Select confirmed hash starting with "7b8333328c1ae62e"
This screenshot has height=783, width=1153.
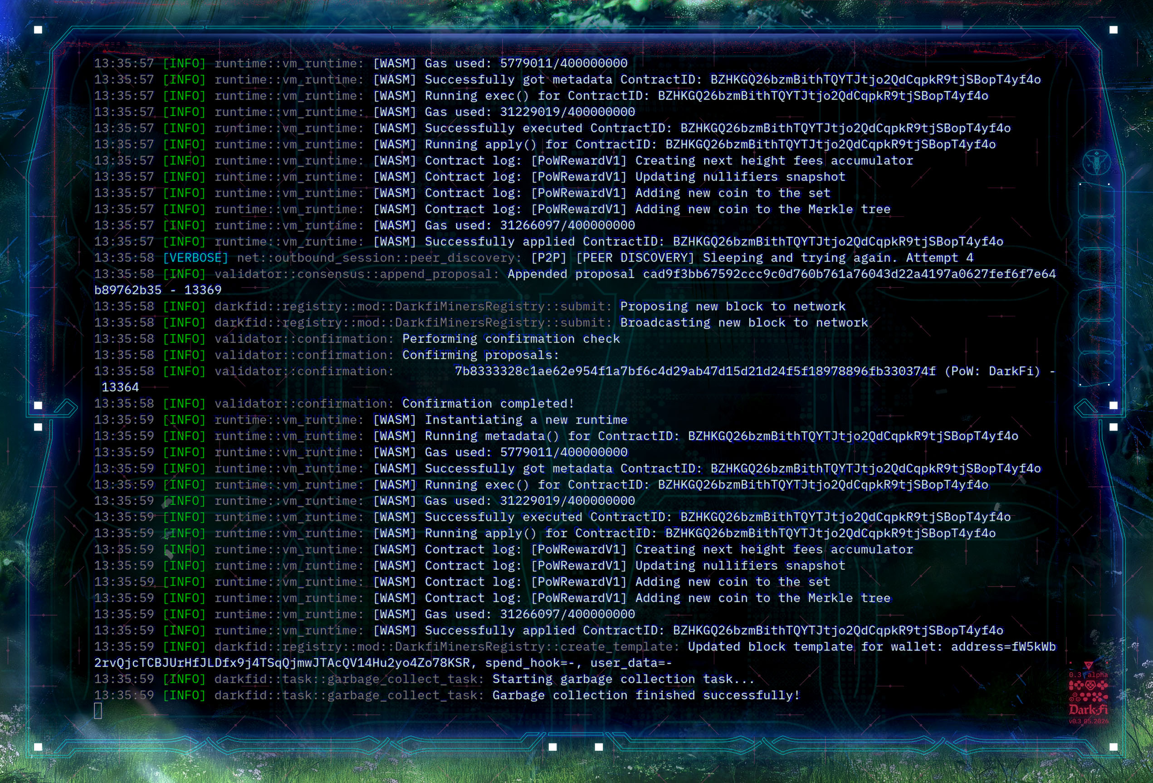(695, 371)
